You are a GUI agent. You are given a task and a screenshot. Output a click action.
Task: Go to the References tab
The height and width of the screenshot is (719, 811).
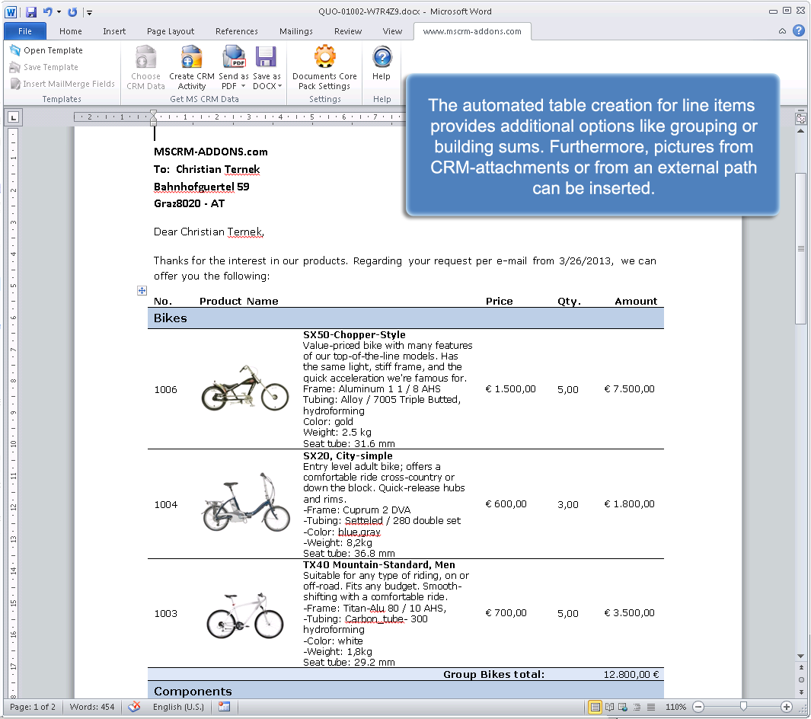pos(236,31)
